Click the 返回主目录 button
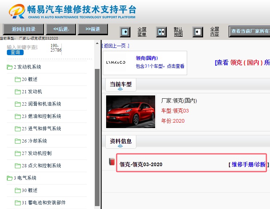Image resolution: width=270 pixels, height=209 pixels. pos(23,29)
